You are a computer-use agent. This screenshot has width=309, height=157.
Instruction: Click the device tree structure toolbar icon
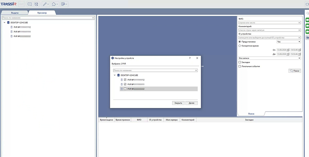pos(36,4)
